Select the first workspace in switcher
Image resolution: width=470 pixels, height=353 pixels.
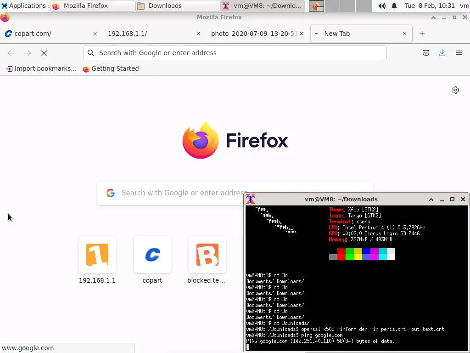pos(317,6)
